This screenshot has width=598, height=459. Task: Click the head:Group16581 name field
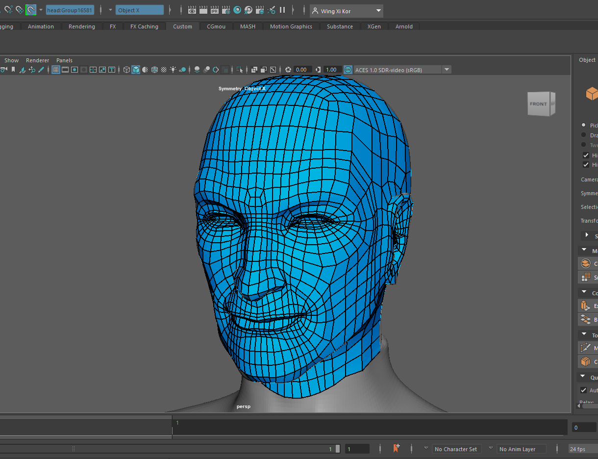(x=70, y=10)
